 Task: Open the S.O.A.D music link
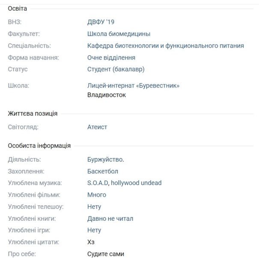point(98,183)
